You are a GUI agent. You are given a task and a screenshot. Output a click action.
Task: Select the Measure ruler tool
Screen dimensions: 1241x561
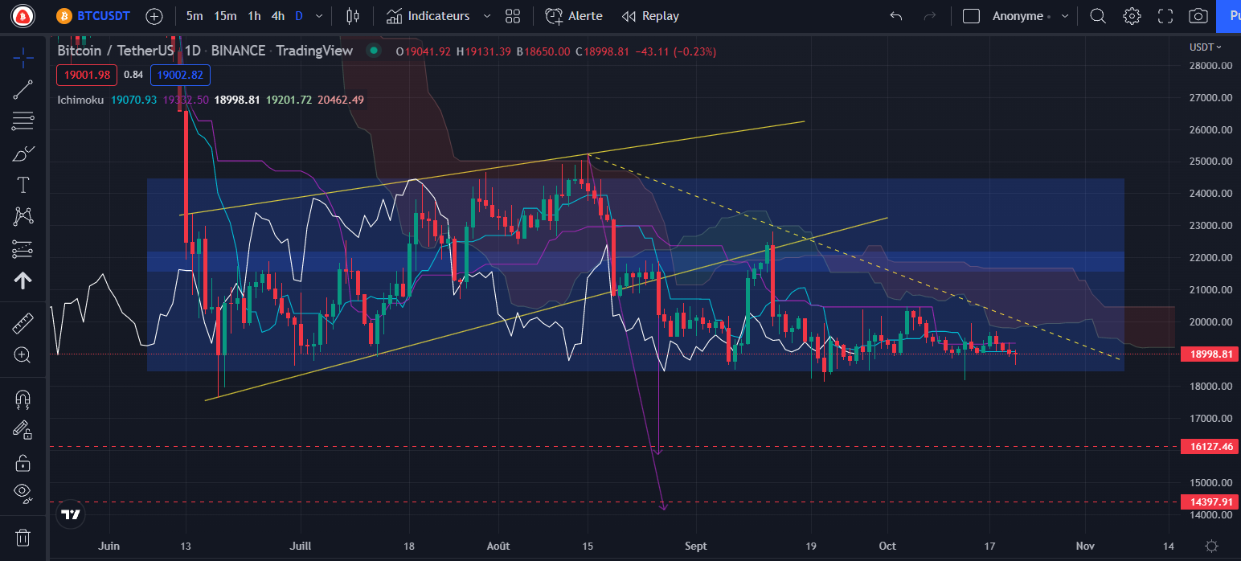(23, 322)
